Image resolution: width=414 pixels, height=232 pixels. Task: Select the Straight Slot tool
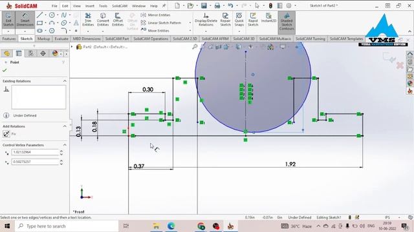pos(39,30)
